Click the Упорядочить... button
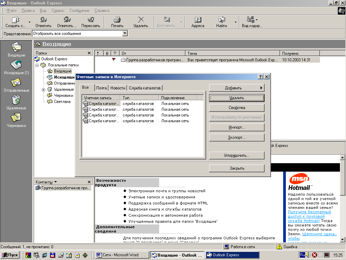Image resolution: width=346 pixels, height=260 pixels. point(237,155)
